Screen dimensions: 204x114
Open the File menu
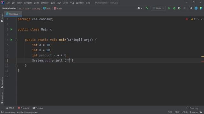[x=8, y=3]
